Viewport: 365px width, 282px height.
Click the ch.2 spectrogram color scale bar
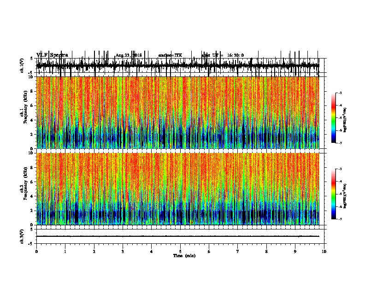pos(334,194)
